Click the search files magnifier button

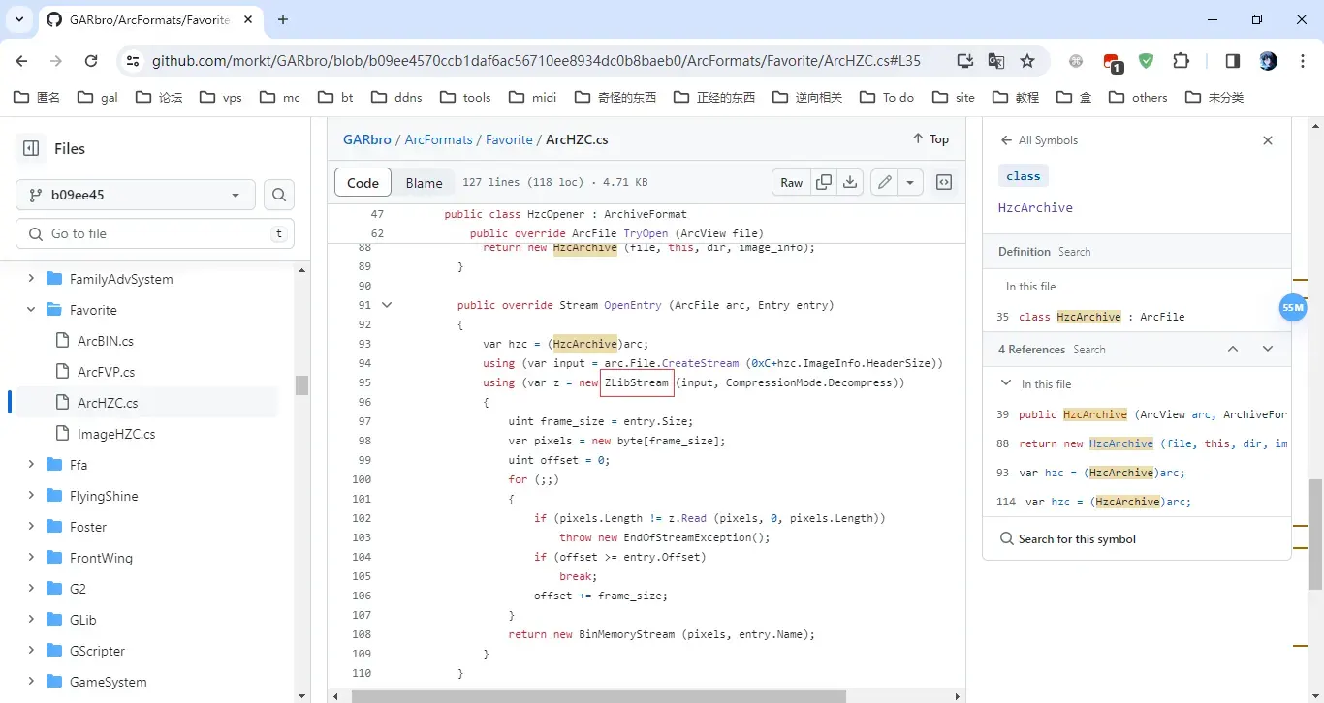(x=279, y=195)
